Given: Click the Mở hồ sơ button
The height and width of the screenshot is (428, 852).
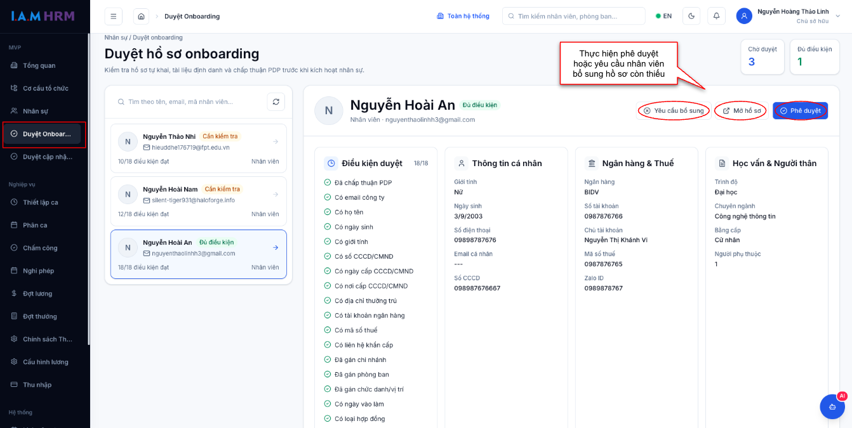Looking at the screenshot, I should tap(741, 111).
